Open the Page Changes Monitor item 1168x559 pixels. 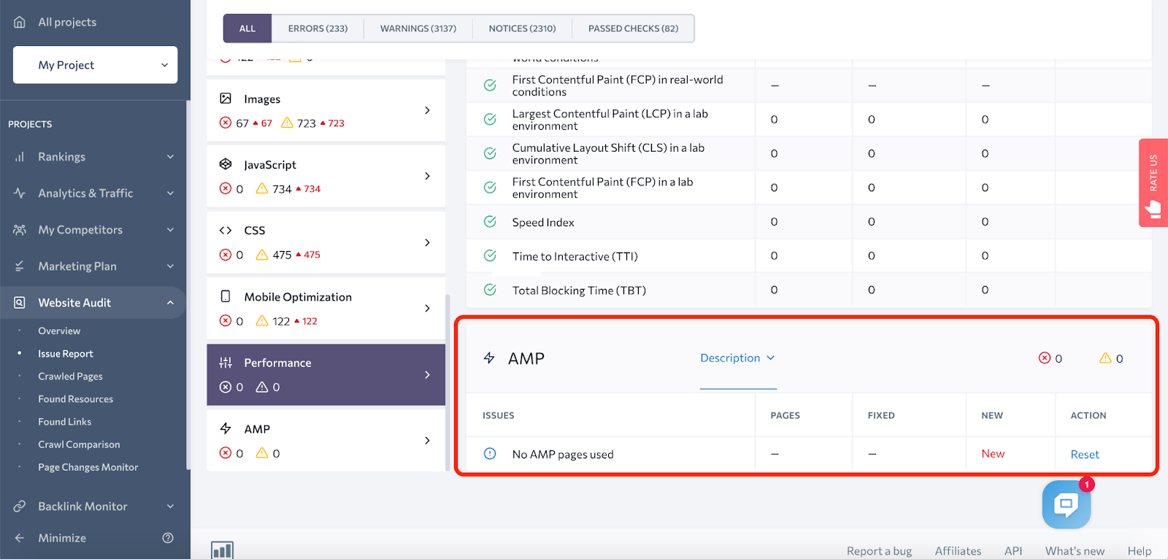click(88, 467)
